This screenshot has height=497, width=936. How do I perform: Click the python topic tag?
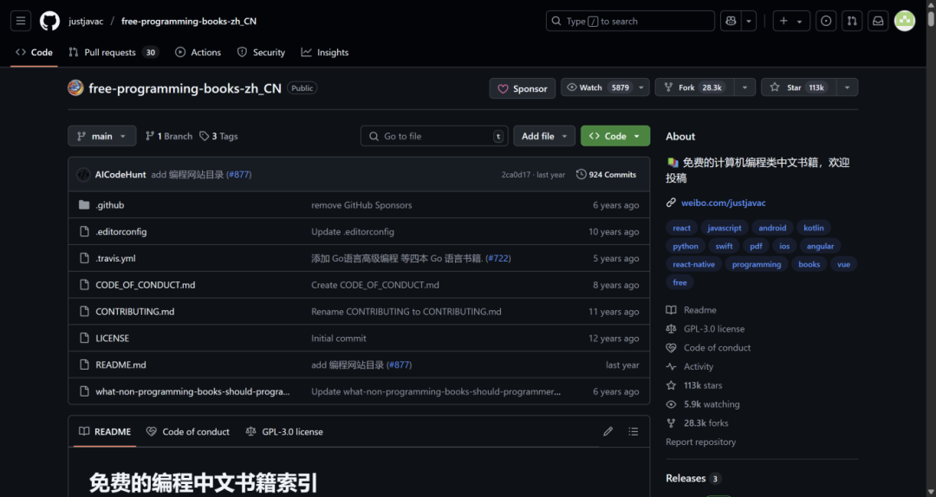pos(686,246)
